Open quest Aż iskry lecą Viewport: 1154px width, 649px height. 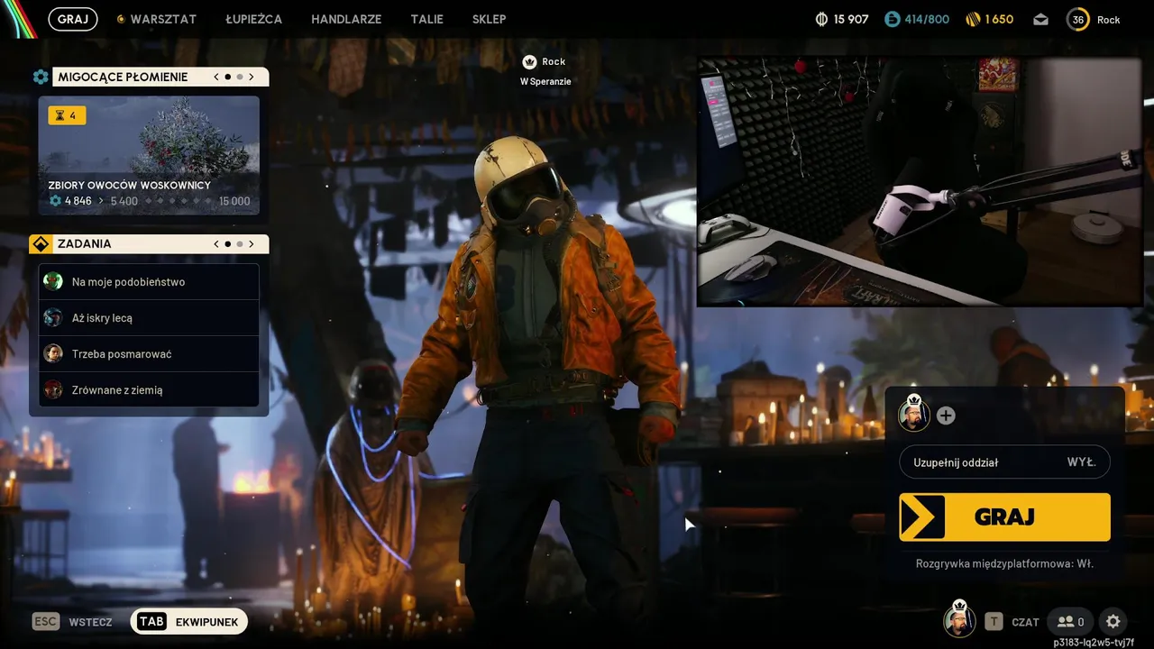(149, 317)
